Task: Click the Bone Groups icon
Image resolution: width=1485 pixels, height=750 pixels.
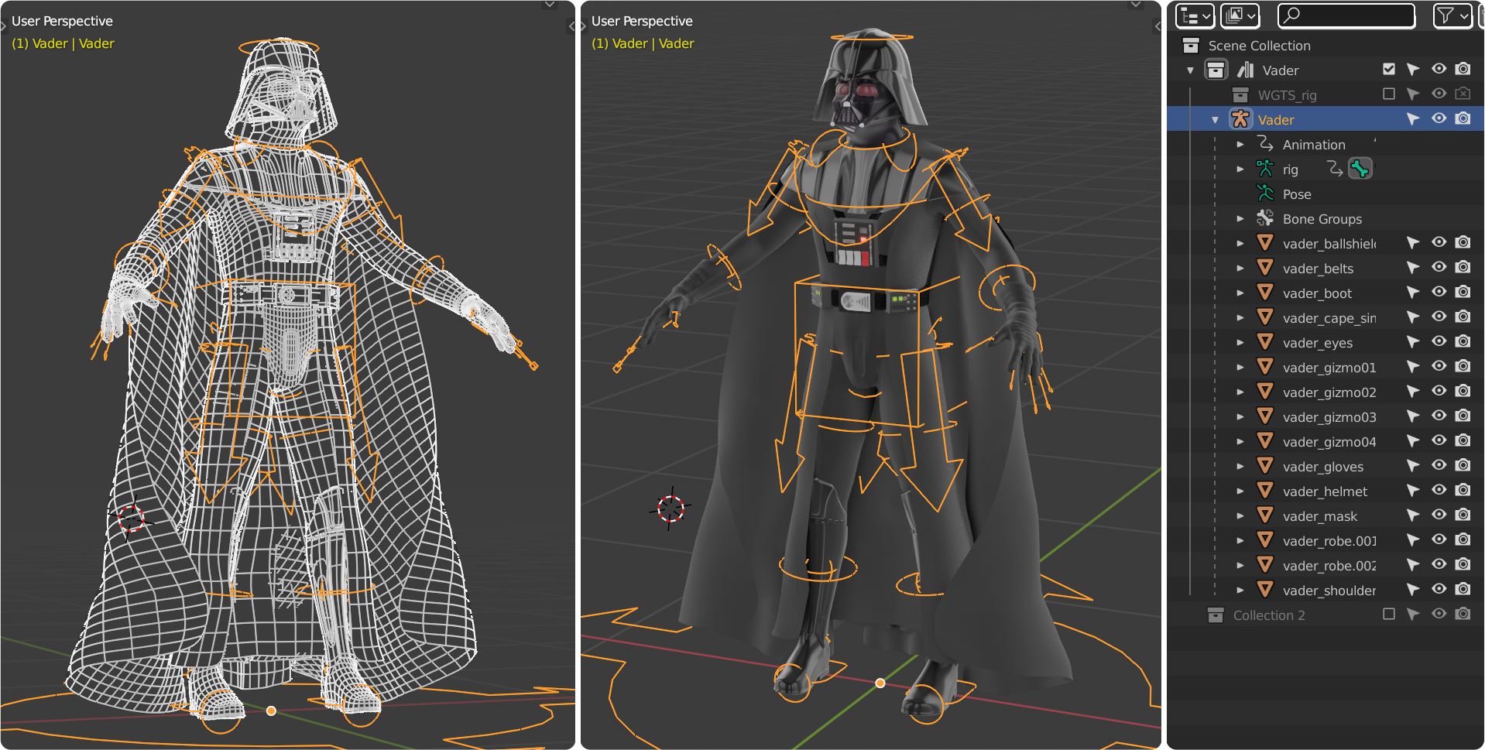Action: [x=1265, y=218]
